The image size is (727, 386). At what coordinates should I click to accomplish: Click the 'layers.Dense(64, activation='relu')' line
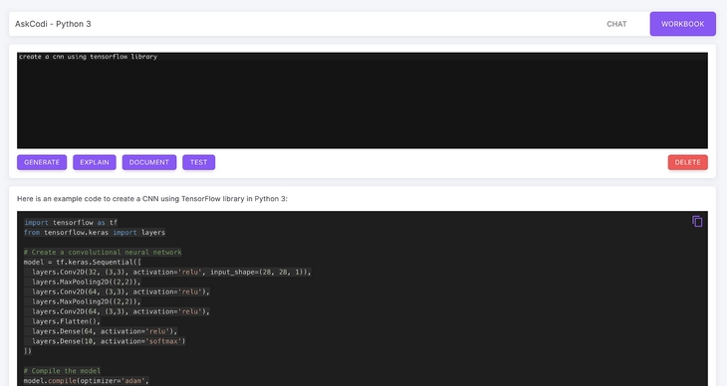tap(105, 331)
